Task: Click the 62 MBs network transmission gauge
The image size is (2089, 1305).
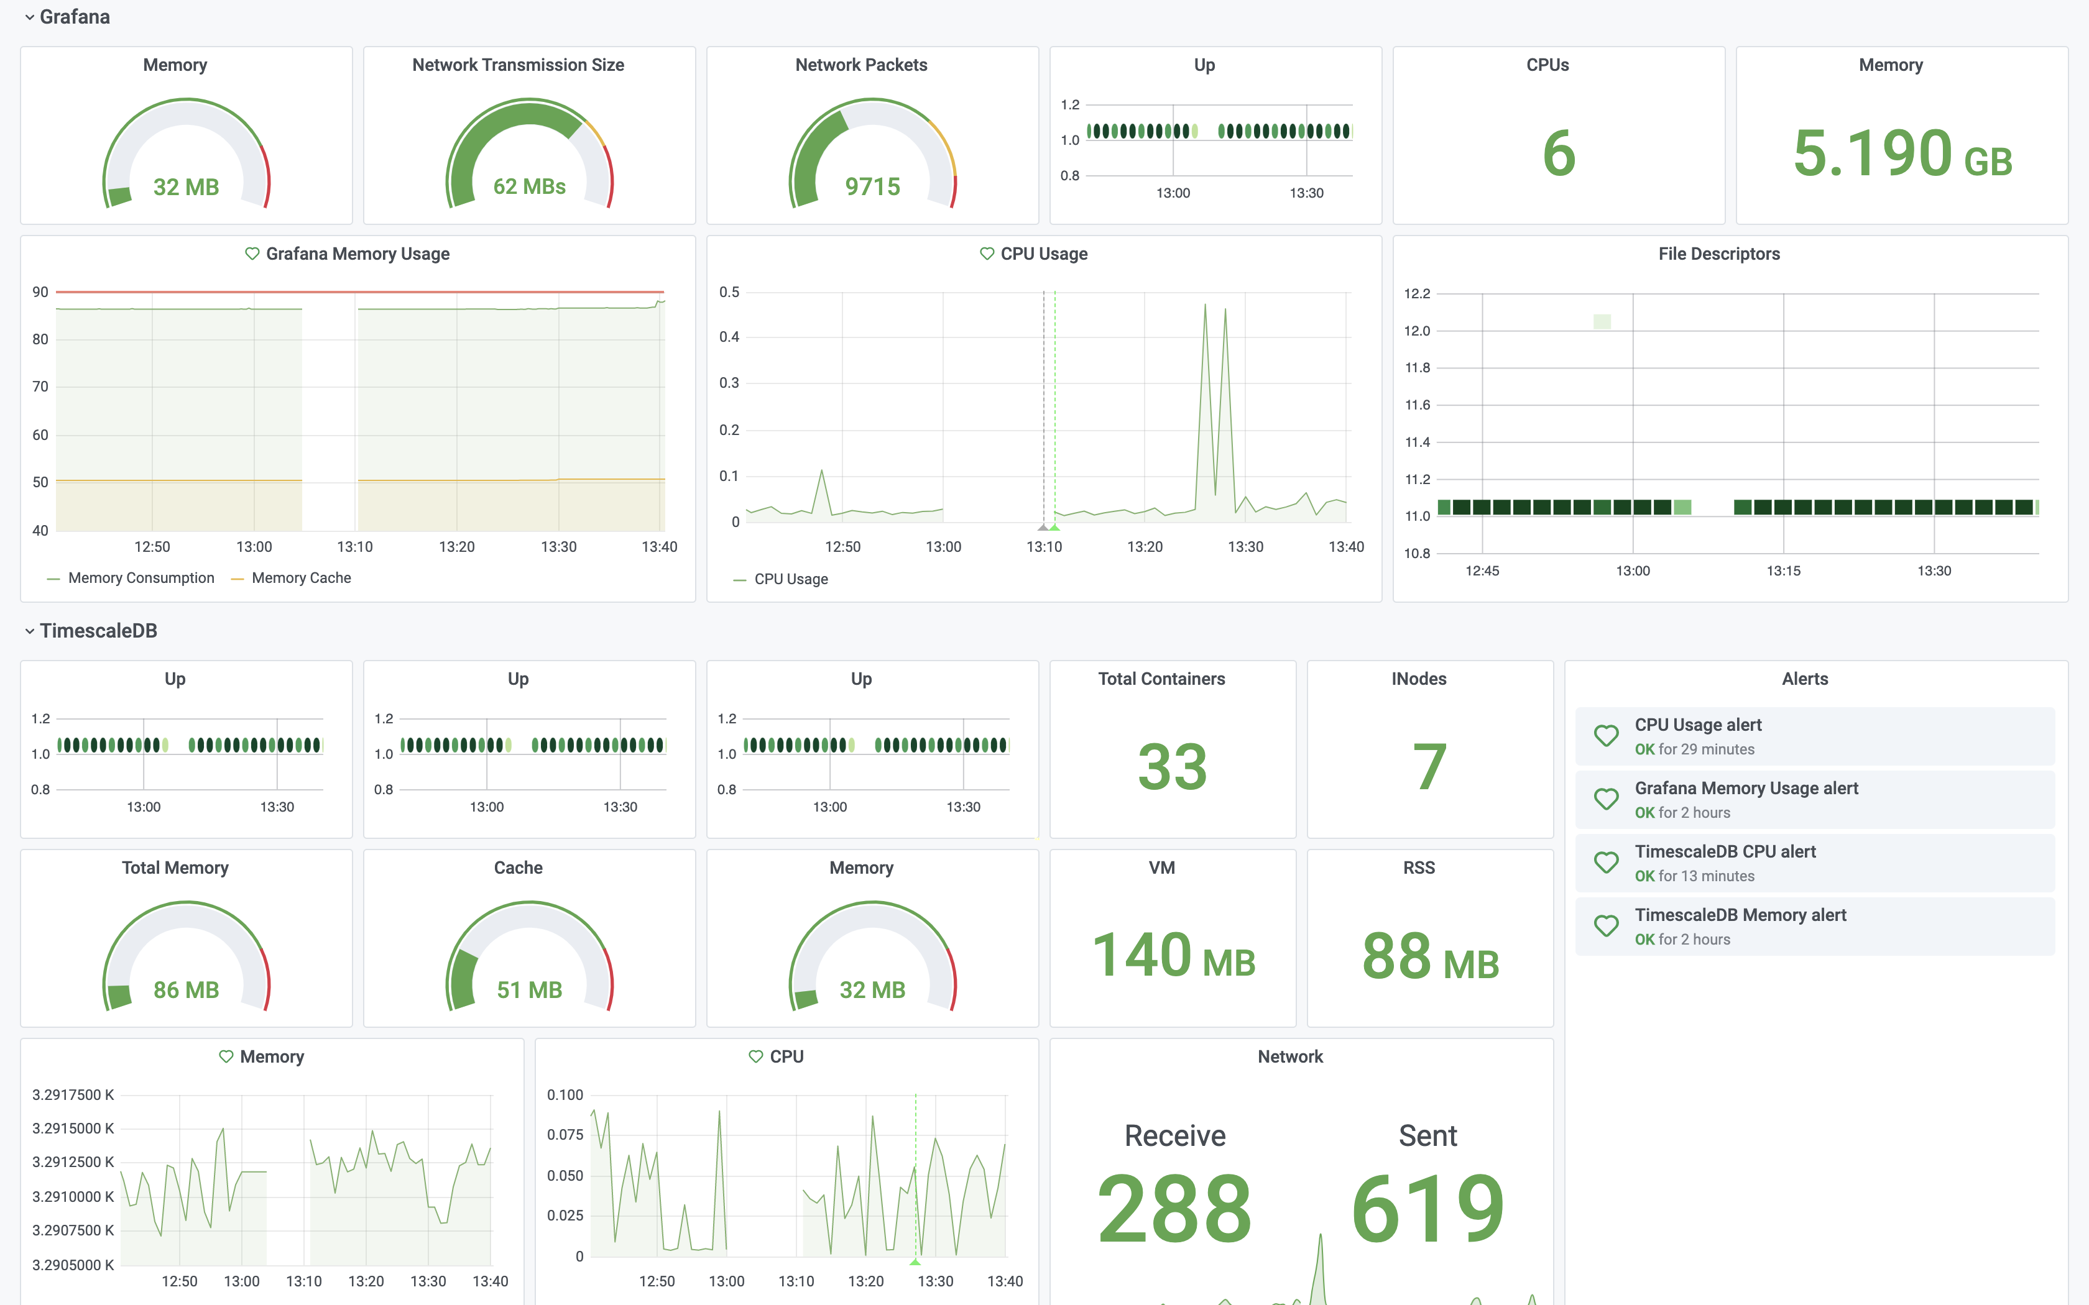Action: click(529, 153)
